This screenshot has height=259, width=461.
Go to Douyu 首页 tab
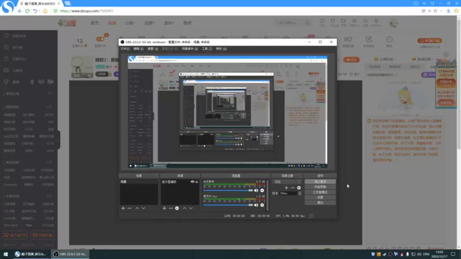coord(95,23)
